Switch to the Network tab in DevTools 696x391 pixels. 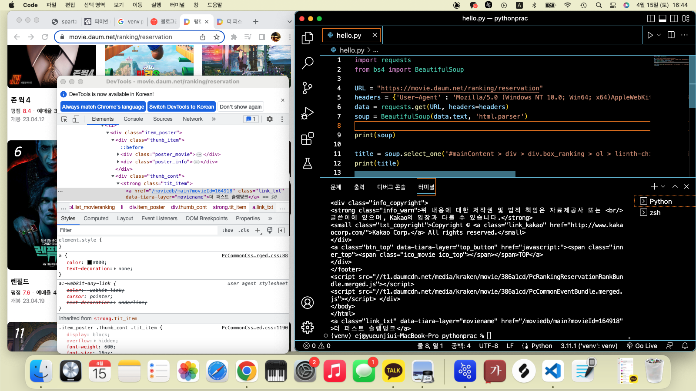click(x=193, y=119)
